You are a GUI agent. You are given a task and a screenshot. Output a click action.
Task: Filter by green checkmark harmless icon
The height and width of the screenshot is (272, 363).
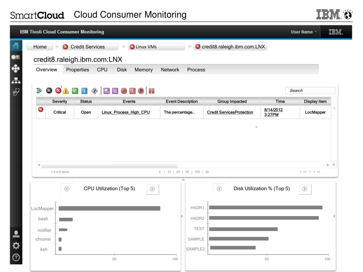pyautogui.click(x=75, y=91)
